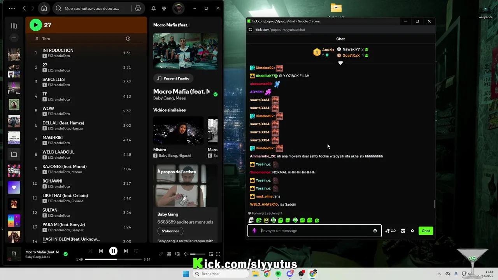Screen dimensions: 498x280
Task: Sort tracks by duration clock icon
Action: [x=128, y=38]
